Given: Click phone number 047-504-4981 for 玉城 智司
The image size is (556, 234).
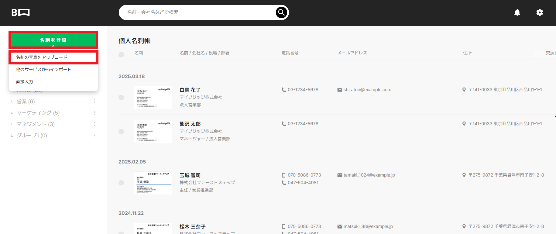Looking at the screenshot, I should point(303,183).
